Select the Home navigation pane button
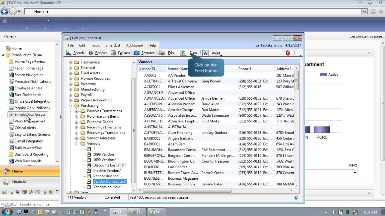Image resolution: width=385 pixels, height=216 pixels. pos(30,171)
